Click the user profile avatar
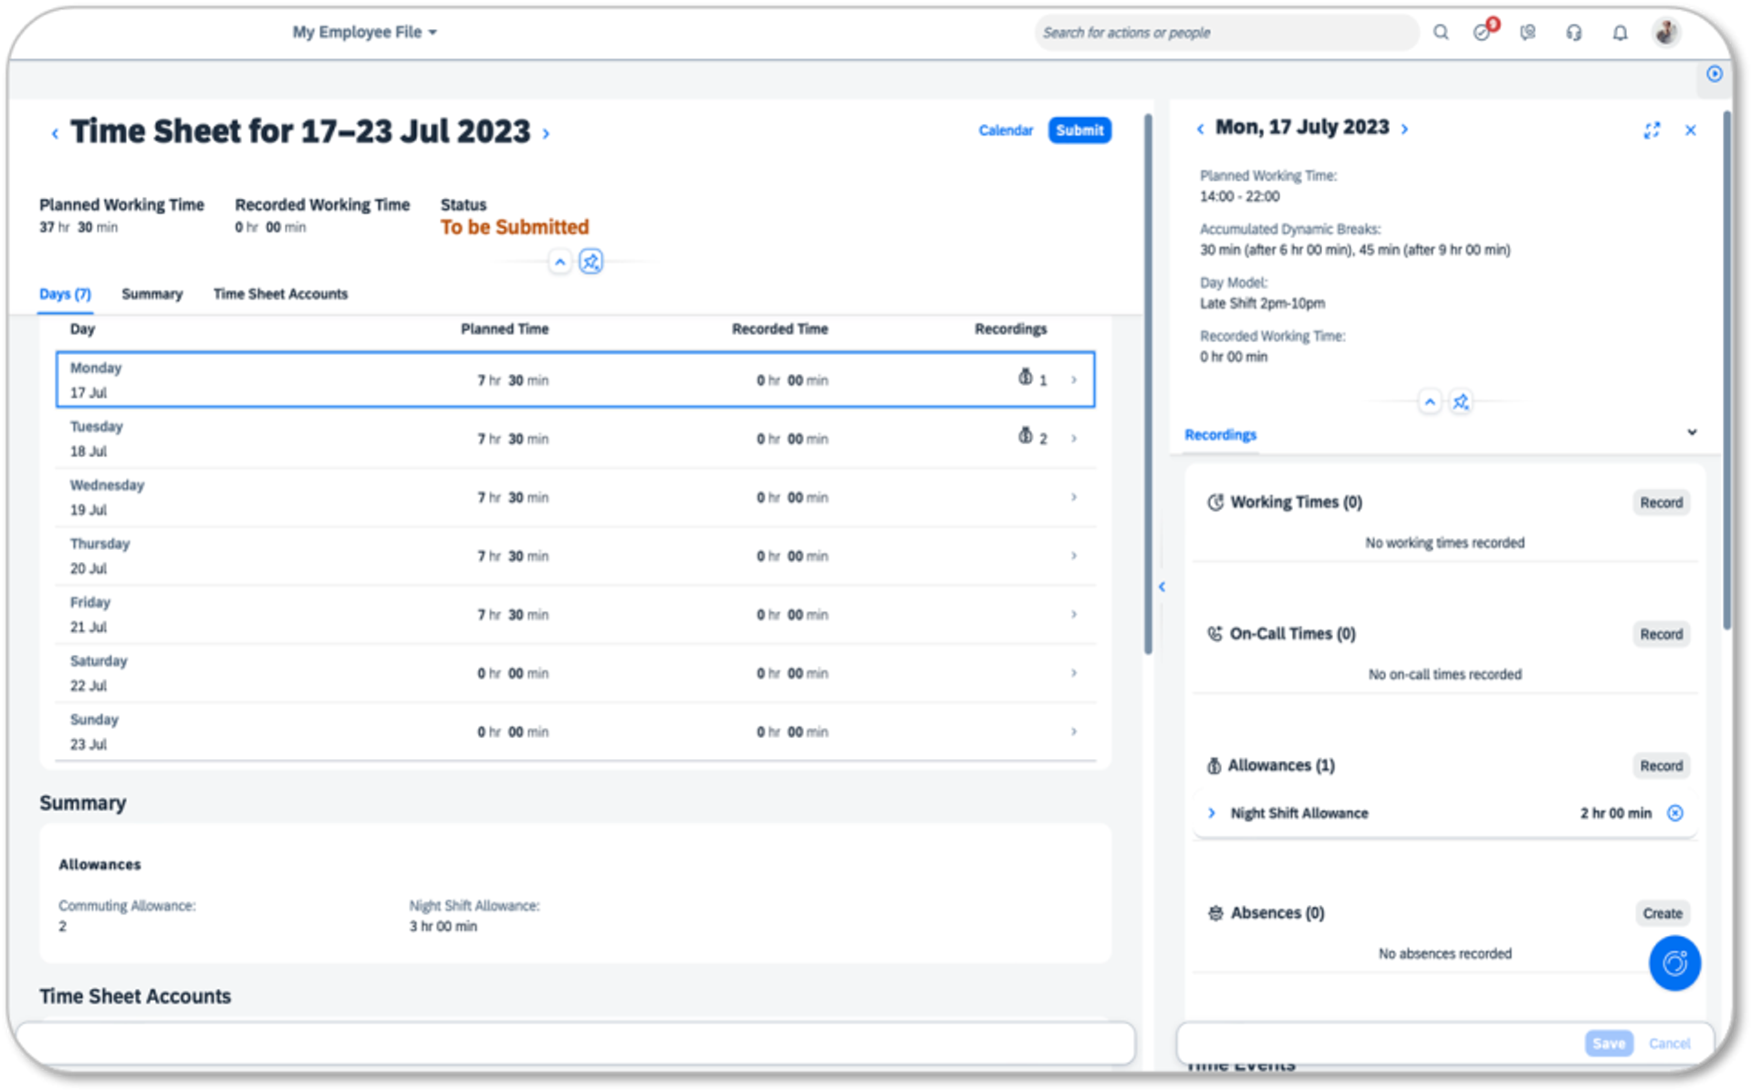 [1666, 33]
